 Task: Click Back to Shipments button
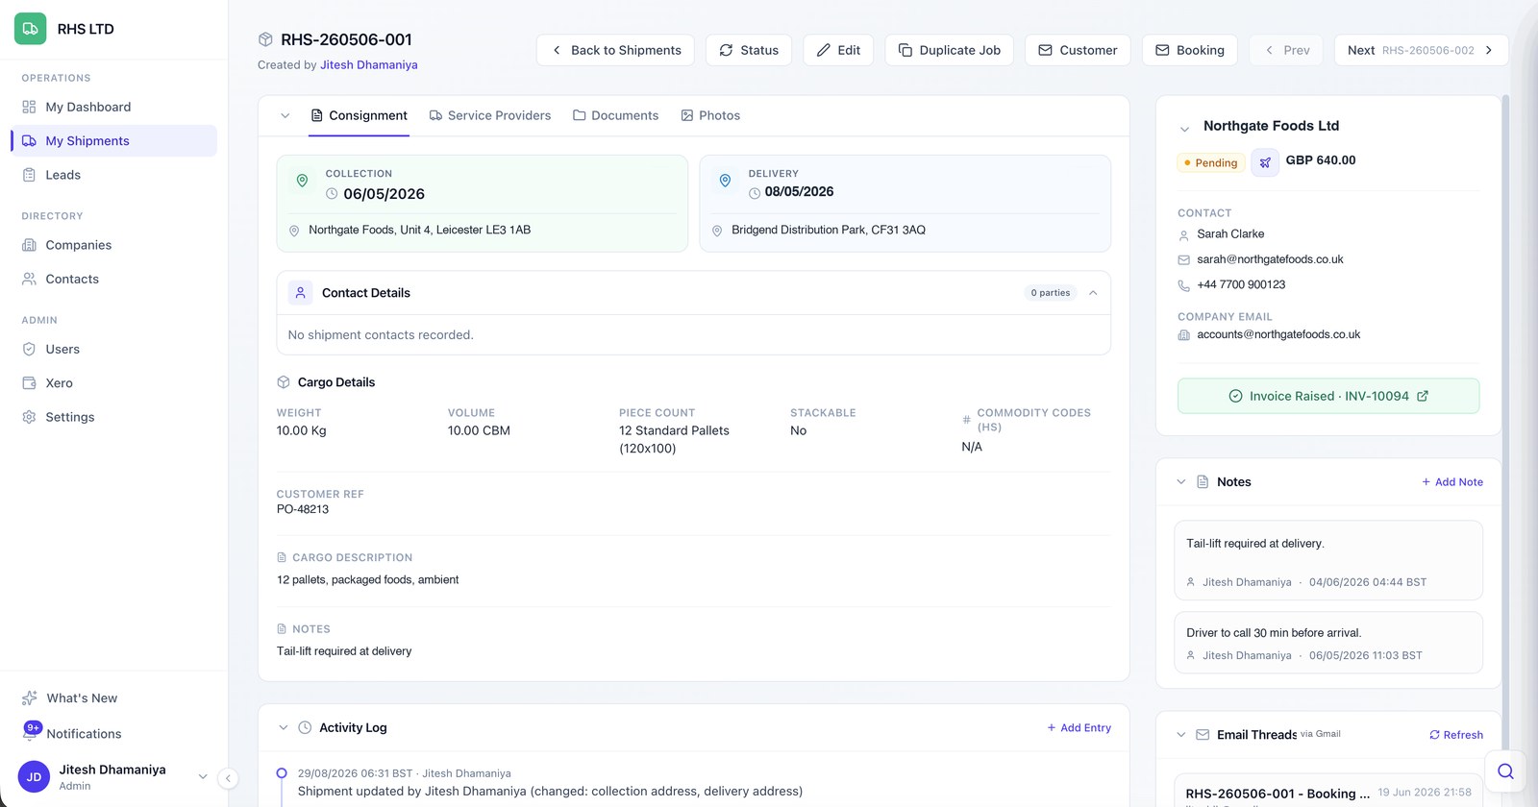615,50
